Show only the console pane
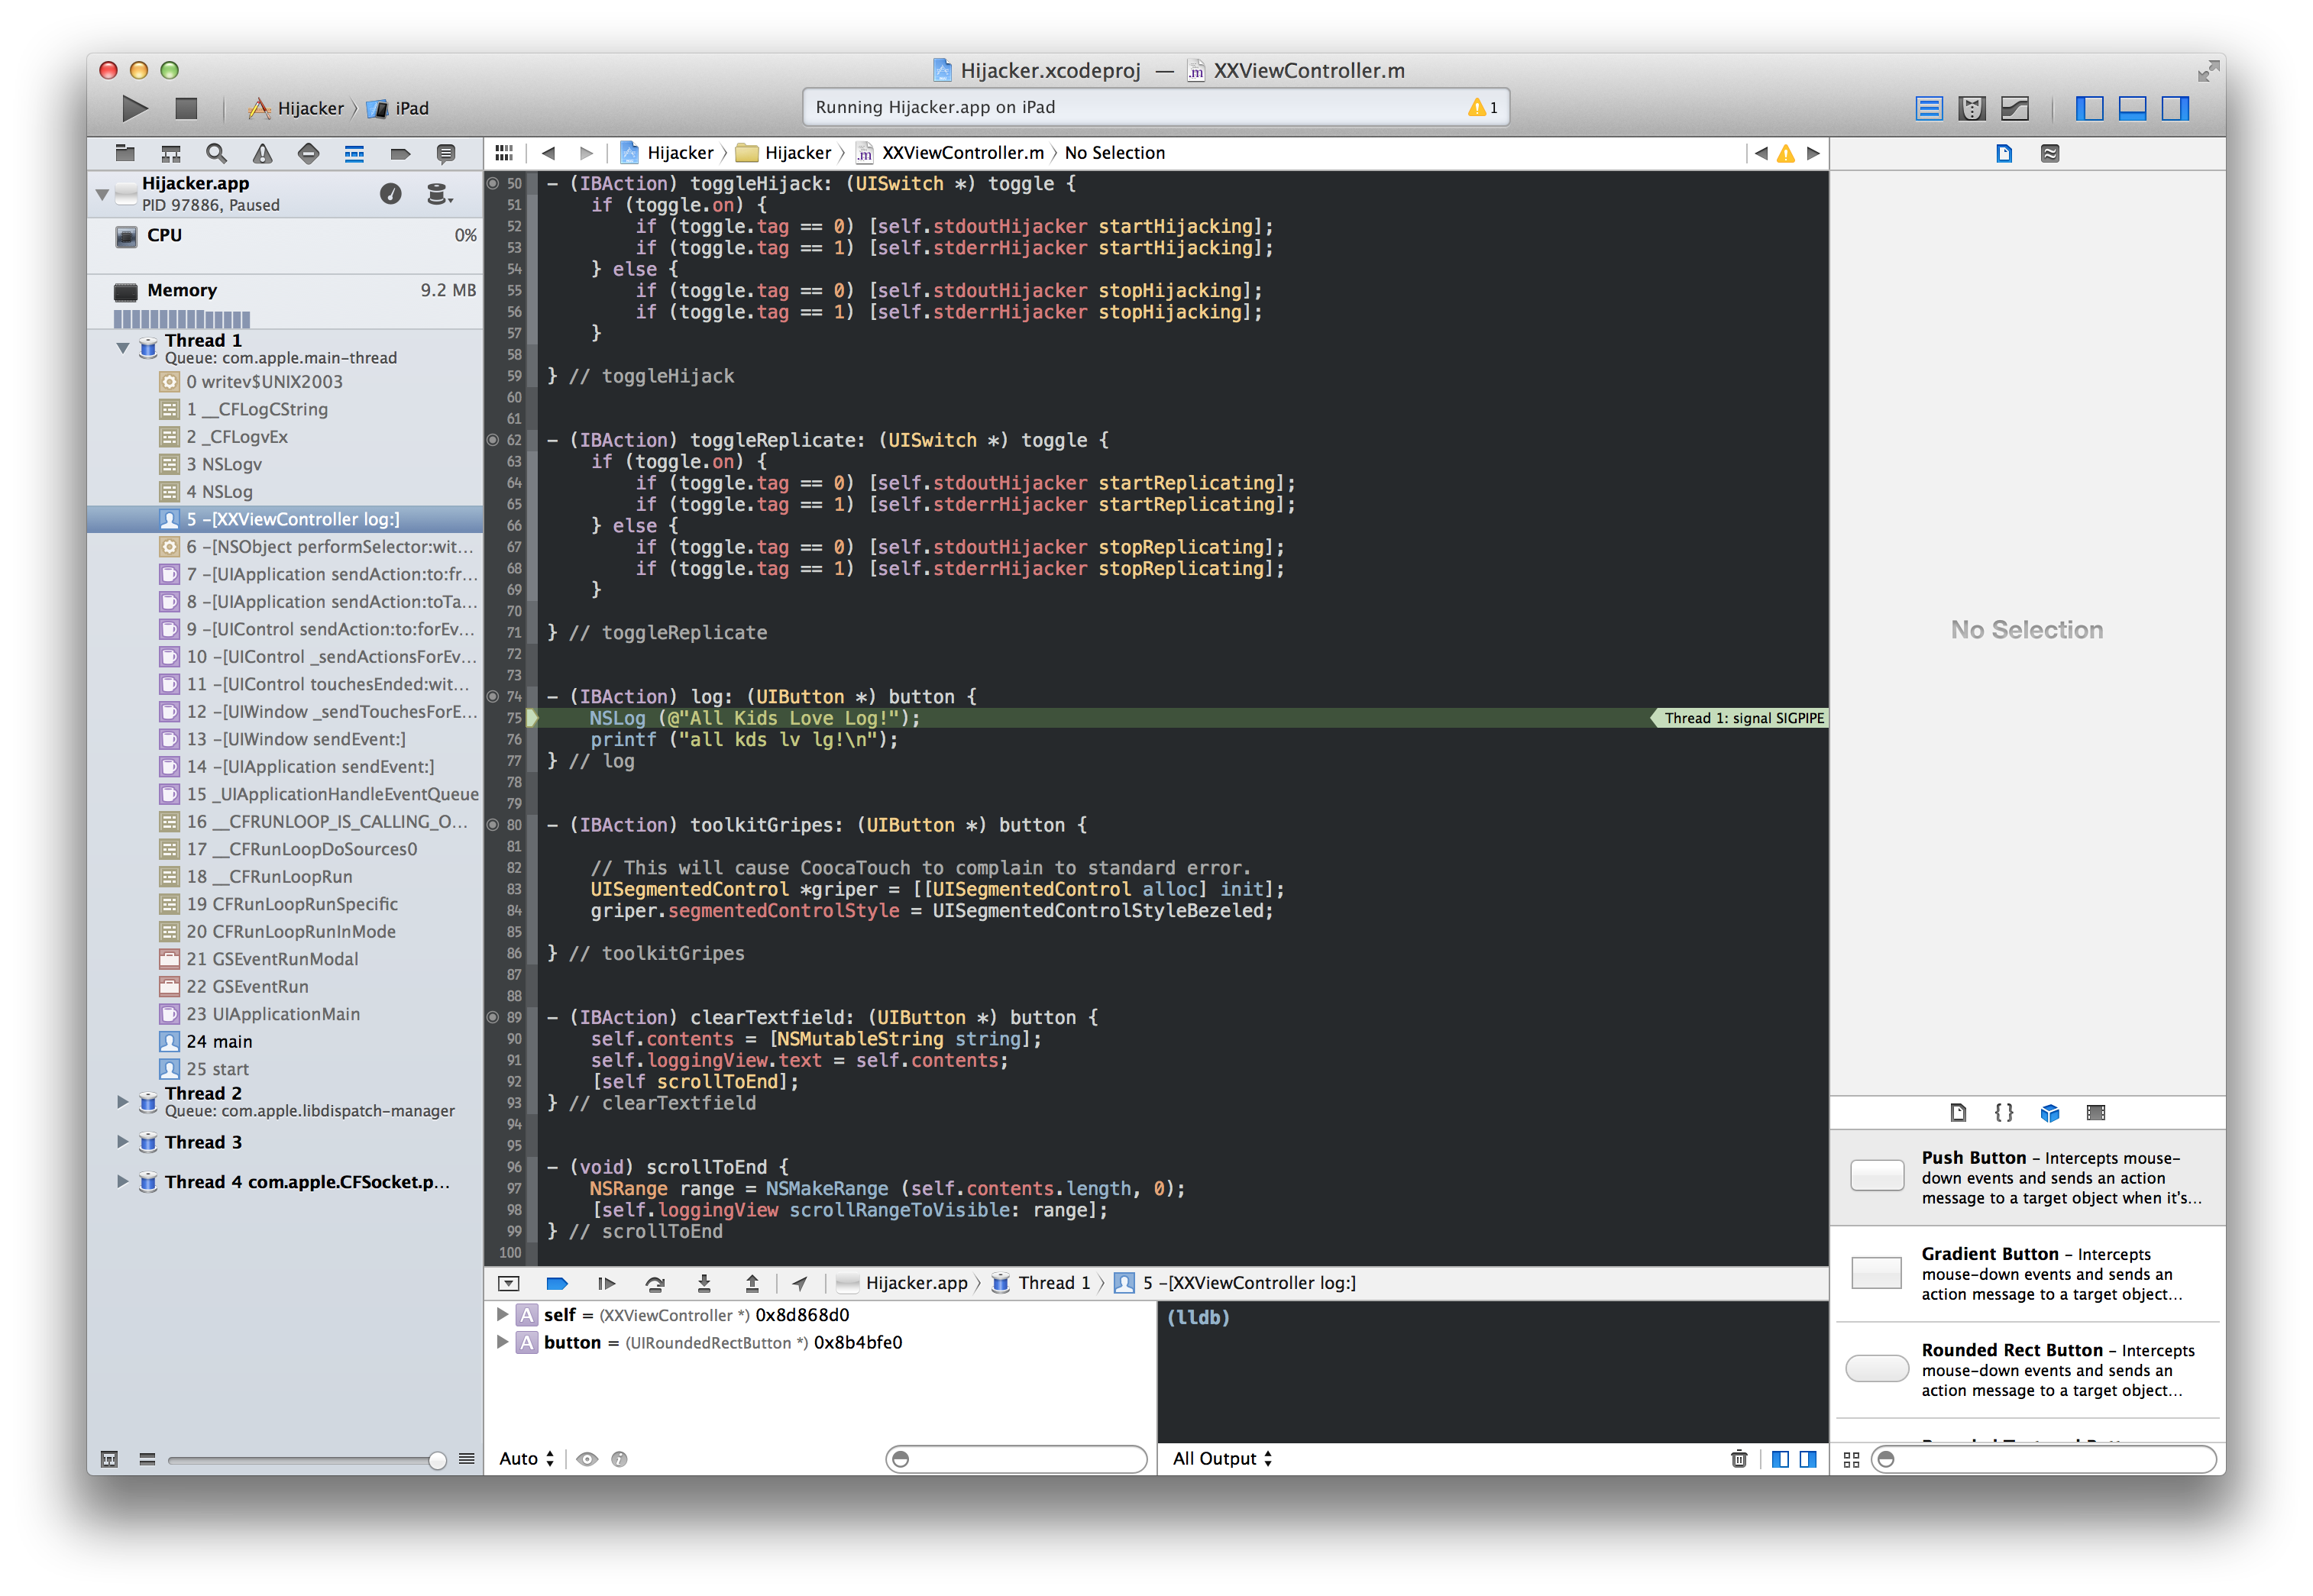Image resolution: width=2313 pixels, height=1596 pixels. [x=1808, y=1459]
